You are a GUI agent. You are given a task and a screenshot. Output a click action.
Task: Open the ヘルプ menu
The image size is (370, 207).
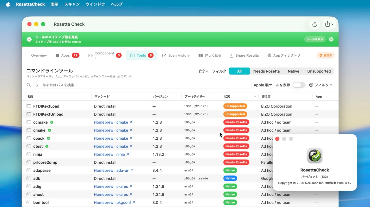point(117,4)
